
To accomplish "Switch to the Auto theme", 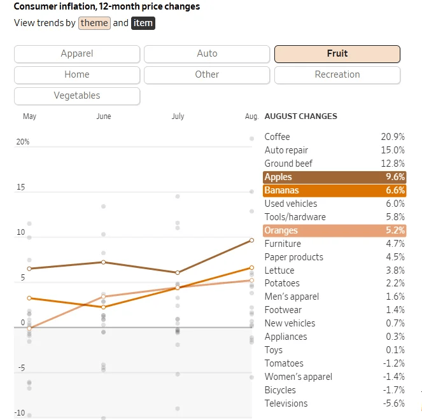I will pos(207,54).
